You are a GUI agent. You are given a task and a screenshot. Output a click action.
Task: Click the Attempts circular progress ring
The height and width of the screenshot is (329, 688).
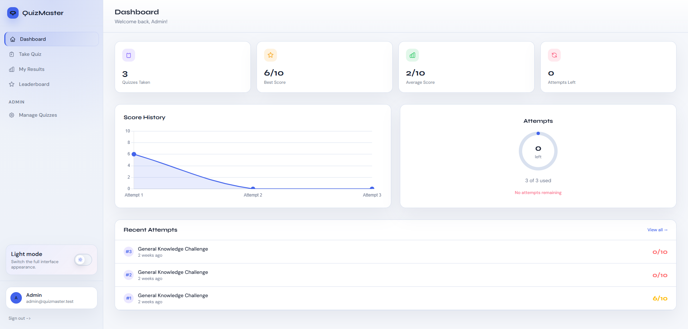coord(538,151)
